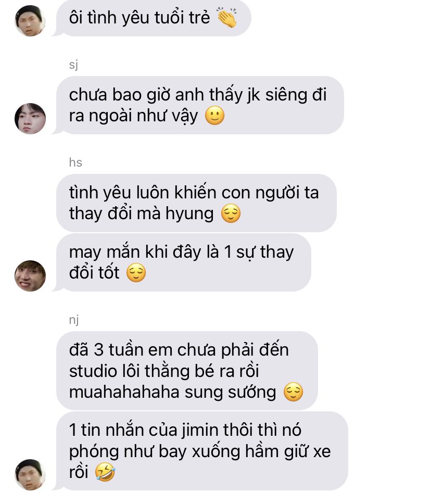
Task: Click relieved emoji after 'sung sướng'
Action: point(293,392)
